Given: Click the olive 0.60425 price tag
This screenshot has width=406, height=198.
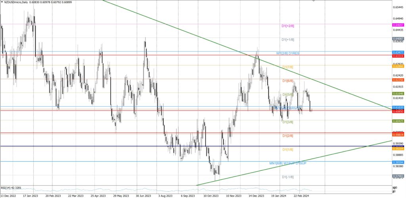Looking at the screenshot, I should (398, 121).
